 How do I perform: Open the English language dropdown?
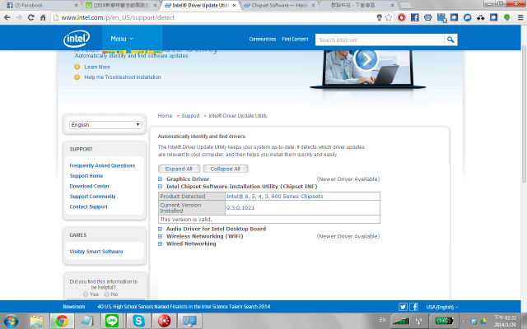105,125
